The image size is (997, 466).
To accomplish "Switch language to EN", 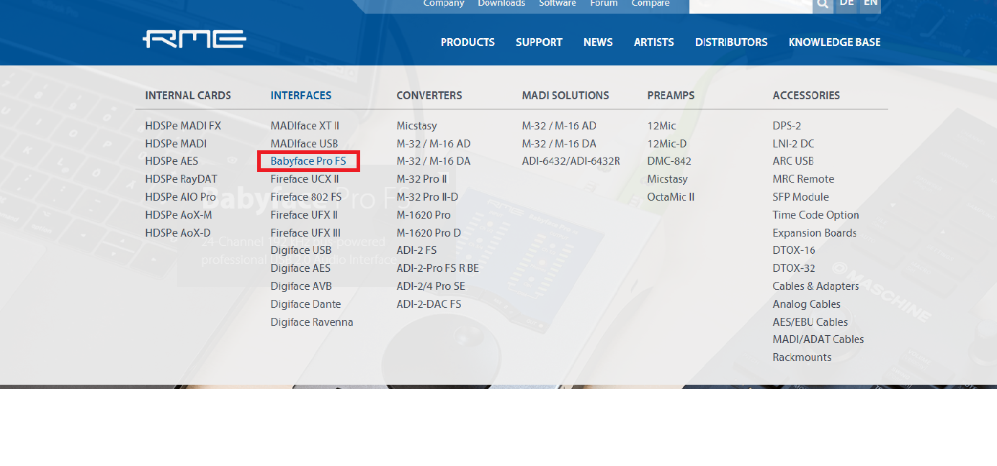I will point(870,4).
